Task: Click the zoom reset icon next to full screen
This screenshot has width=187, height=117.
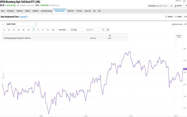Action: [108, 30]
